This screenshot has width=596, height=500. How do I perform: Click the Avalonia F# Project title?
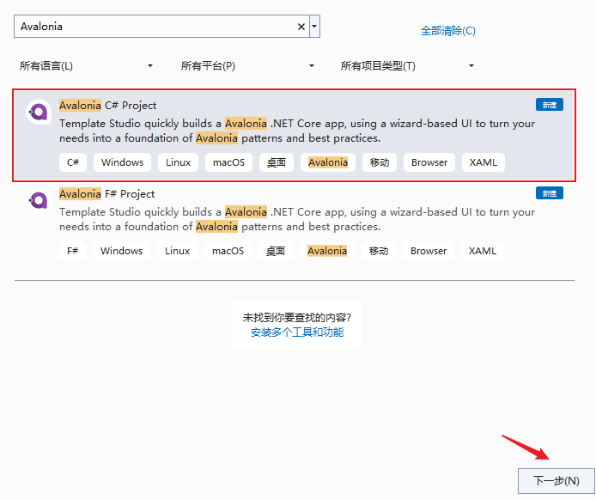pos(106,194)
